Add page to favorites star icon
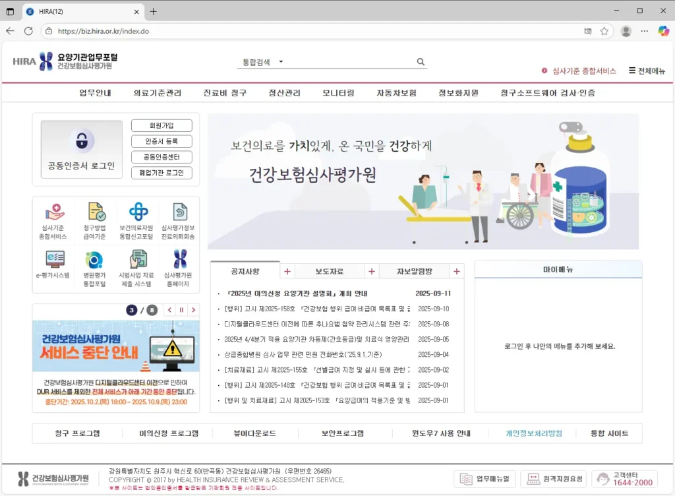675x496 pixels. [x=604, y=31]
